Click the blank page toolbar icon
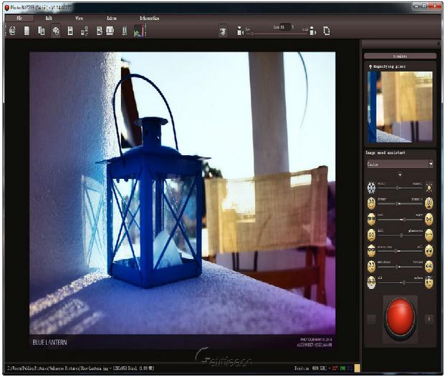This screenshot has width=445, height=377. point(27,31)
